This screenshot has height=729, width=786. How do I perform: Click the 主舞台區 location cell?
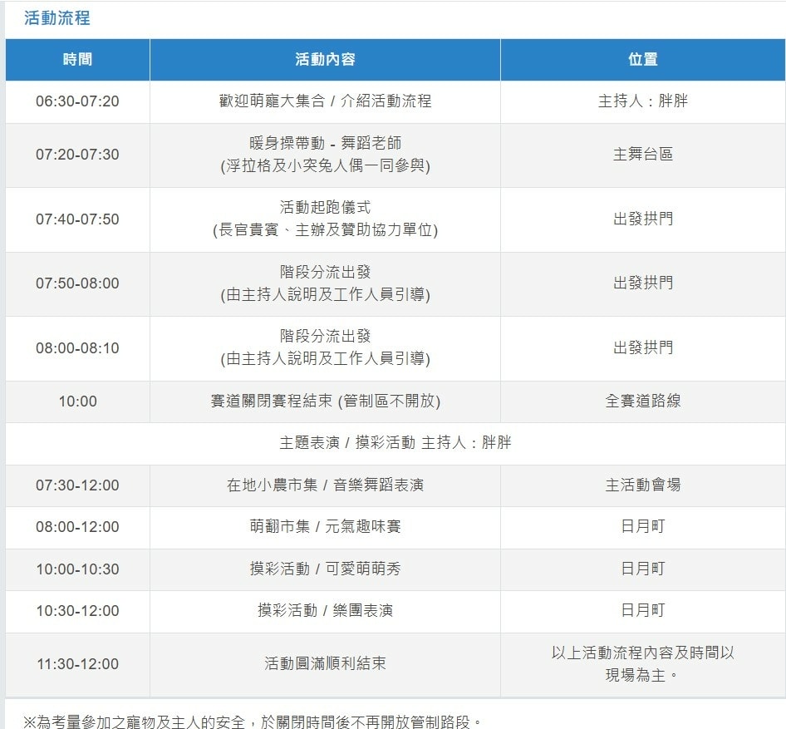tap(642, 155)
